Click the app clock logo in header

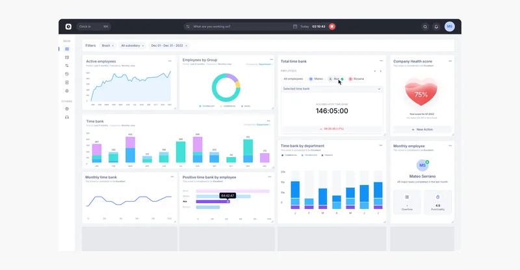(68, 27)
